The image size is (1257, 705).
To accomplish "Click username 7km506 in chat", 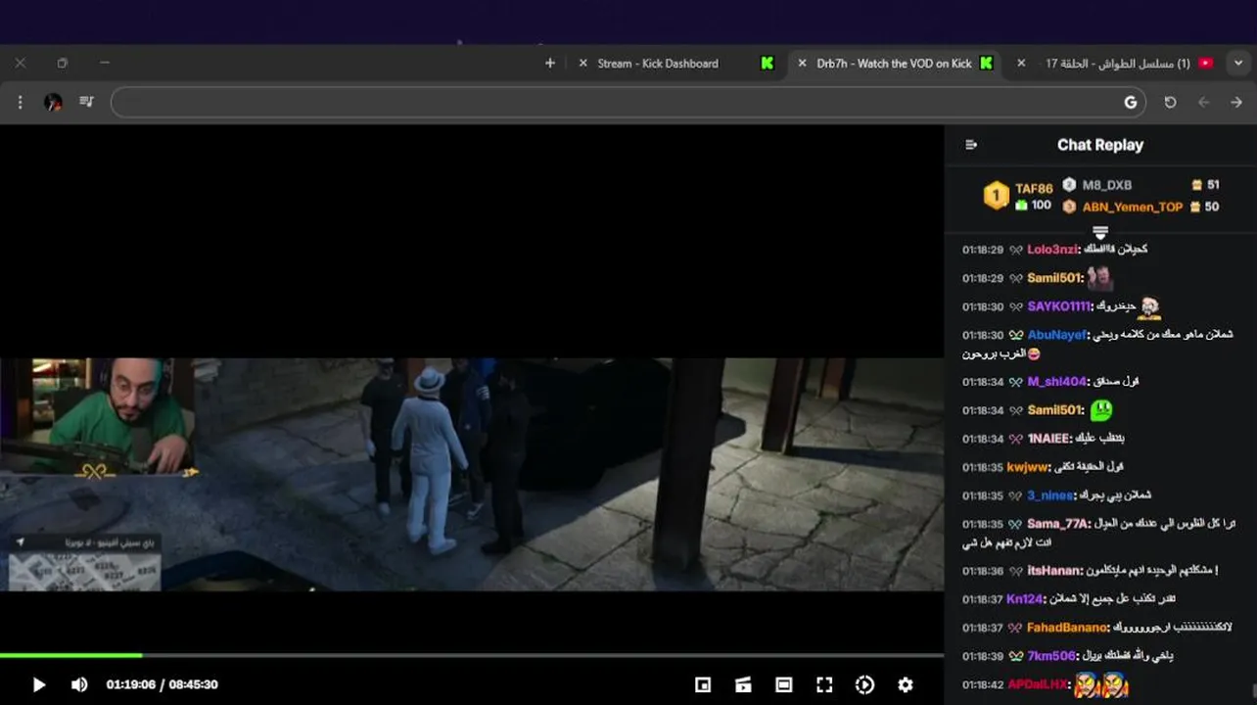I will tap(1051, 656).
